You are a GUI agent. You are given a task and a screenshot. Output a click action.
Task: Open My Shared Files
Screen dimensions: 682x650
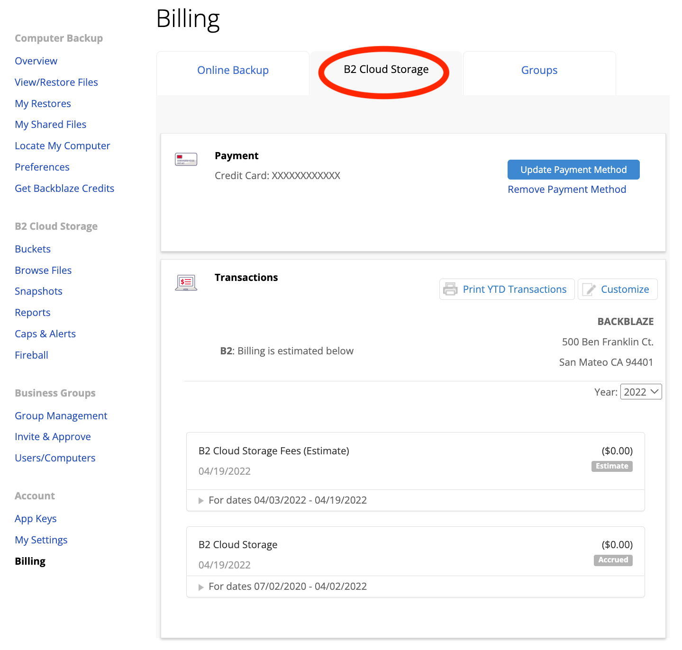[50, 125]
